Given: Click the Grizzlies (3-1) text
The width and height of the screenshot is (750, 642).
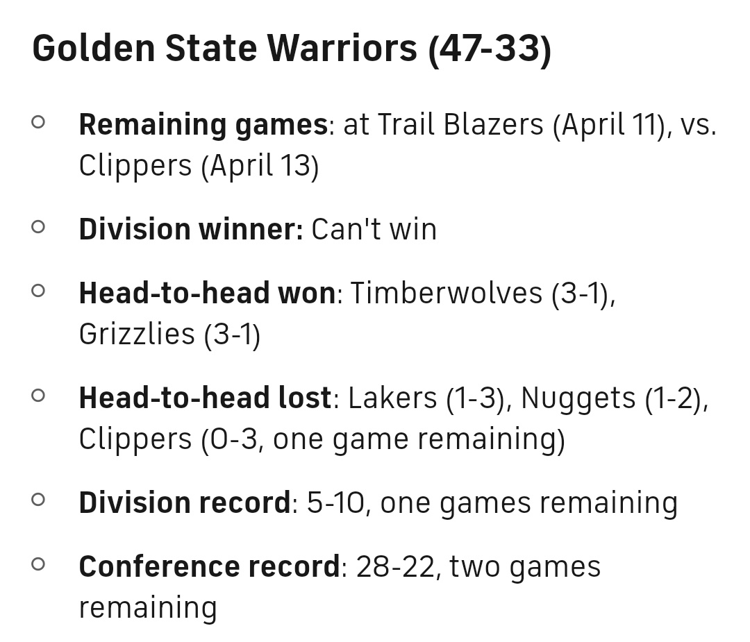Looking at the screenshot, I should click(x=169, y=335).
